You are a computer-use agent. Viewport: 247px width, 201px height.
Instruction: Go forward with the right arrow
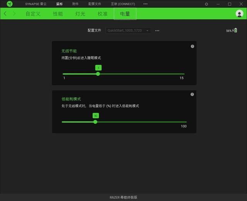(x=14, y=14)
